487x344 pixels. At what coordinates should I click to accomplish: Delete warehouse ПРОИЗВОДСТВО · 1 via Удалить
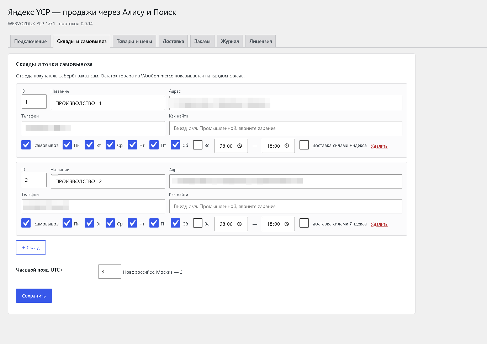click(x=379, y=146)
